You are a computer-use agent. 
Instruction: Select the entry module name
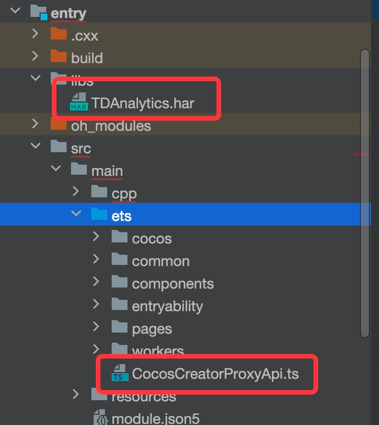coord(68,14)
